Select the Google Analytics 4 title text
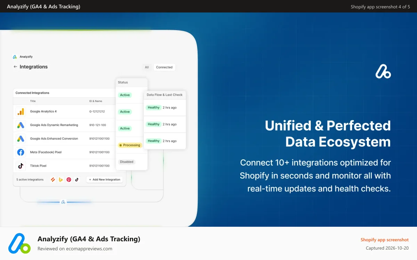The width and height of the screenshot is (417, 260). click(43, 112)
